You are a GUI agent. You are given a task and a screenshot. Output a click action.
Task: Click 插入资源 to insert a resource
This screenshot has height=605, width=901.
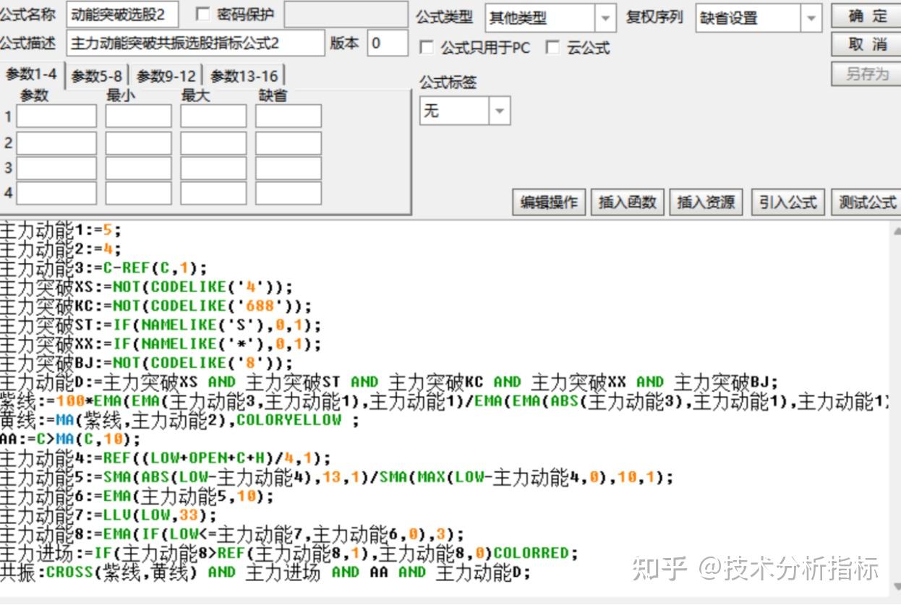(706, 202)
